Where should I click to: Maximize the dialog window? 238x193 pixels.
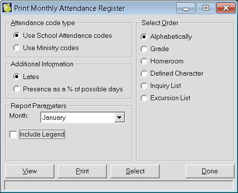206,8
